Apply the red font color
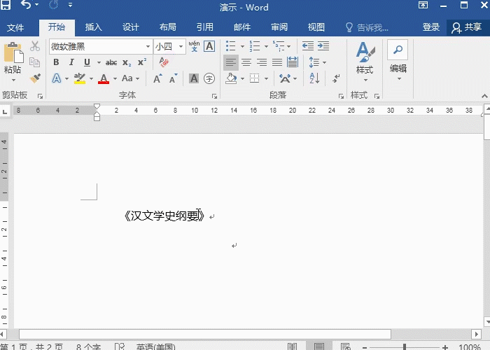490x350 pixels. 104,78
